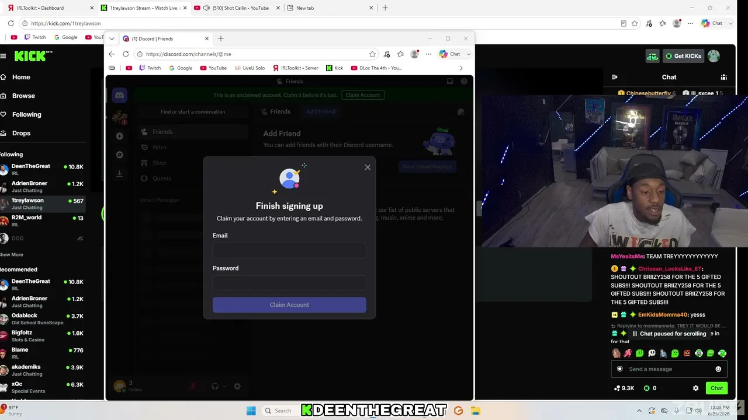Switch to Shot Callin YouTube tab
748x420 pixels.
[x=236, y=8]
